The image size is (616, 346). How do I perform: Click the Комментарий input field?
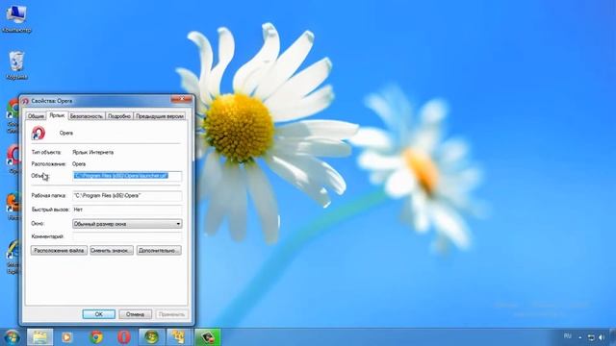click(127, 236)
